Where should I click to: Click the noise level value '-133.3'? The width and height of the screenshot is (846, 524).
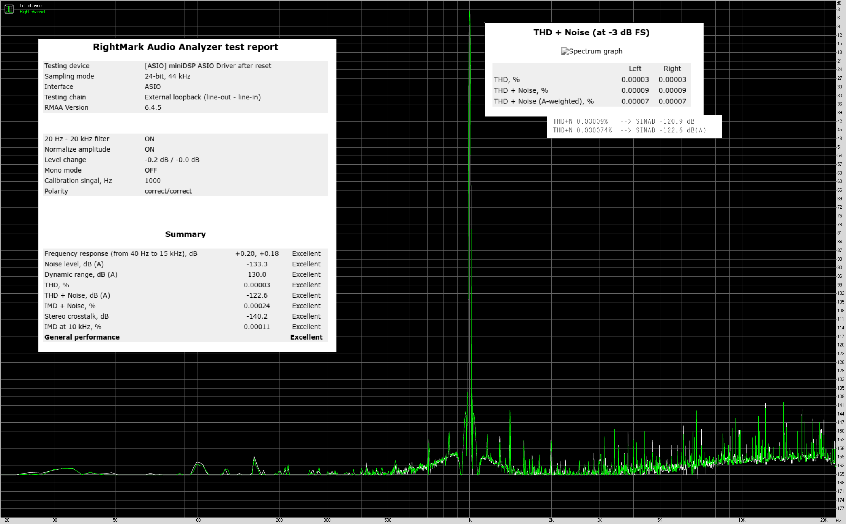click(x=257, y=264)
